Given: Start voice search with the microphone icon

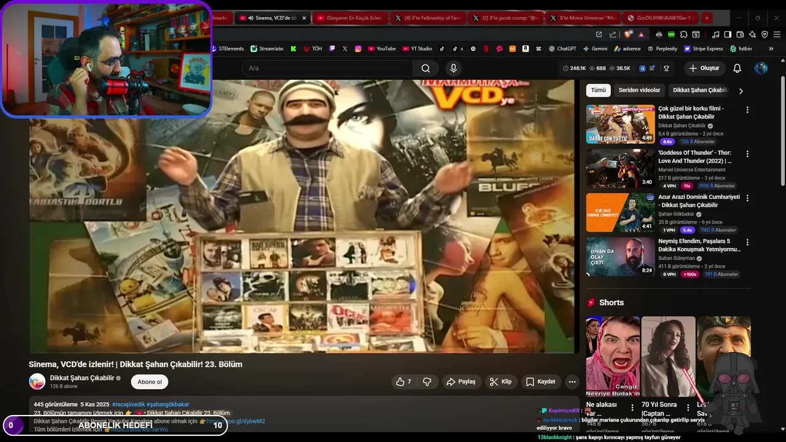Looking at the screenshot, I should point(453,68).
